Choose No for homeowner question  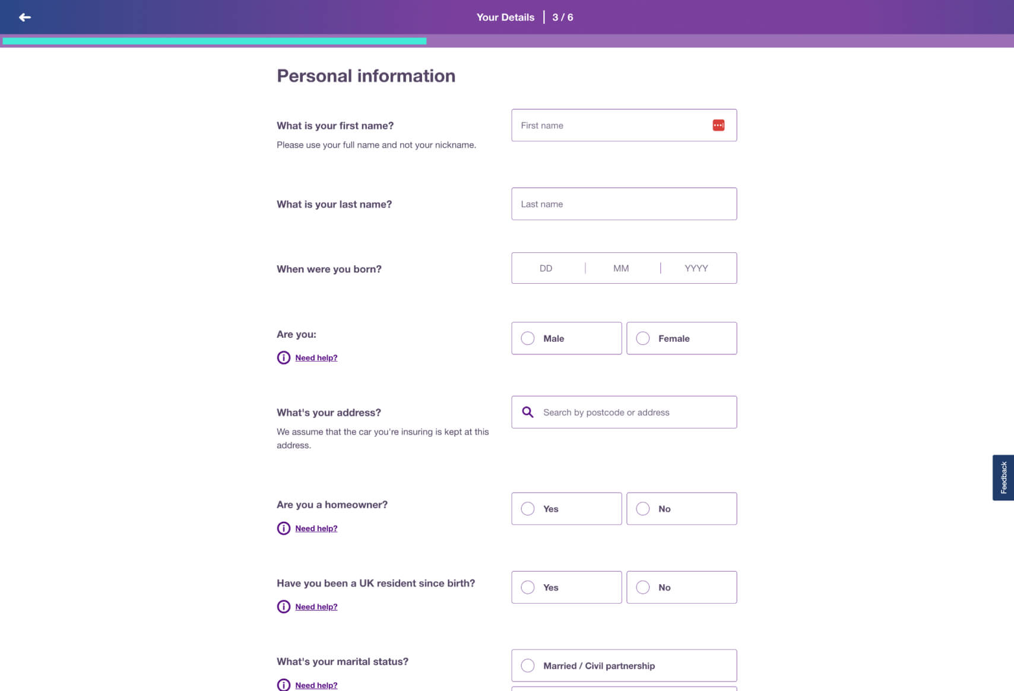pyautogui.click(x=682, y=509)
